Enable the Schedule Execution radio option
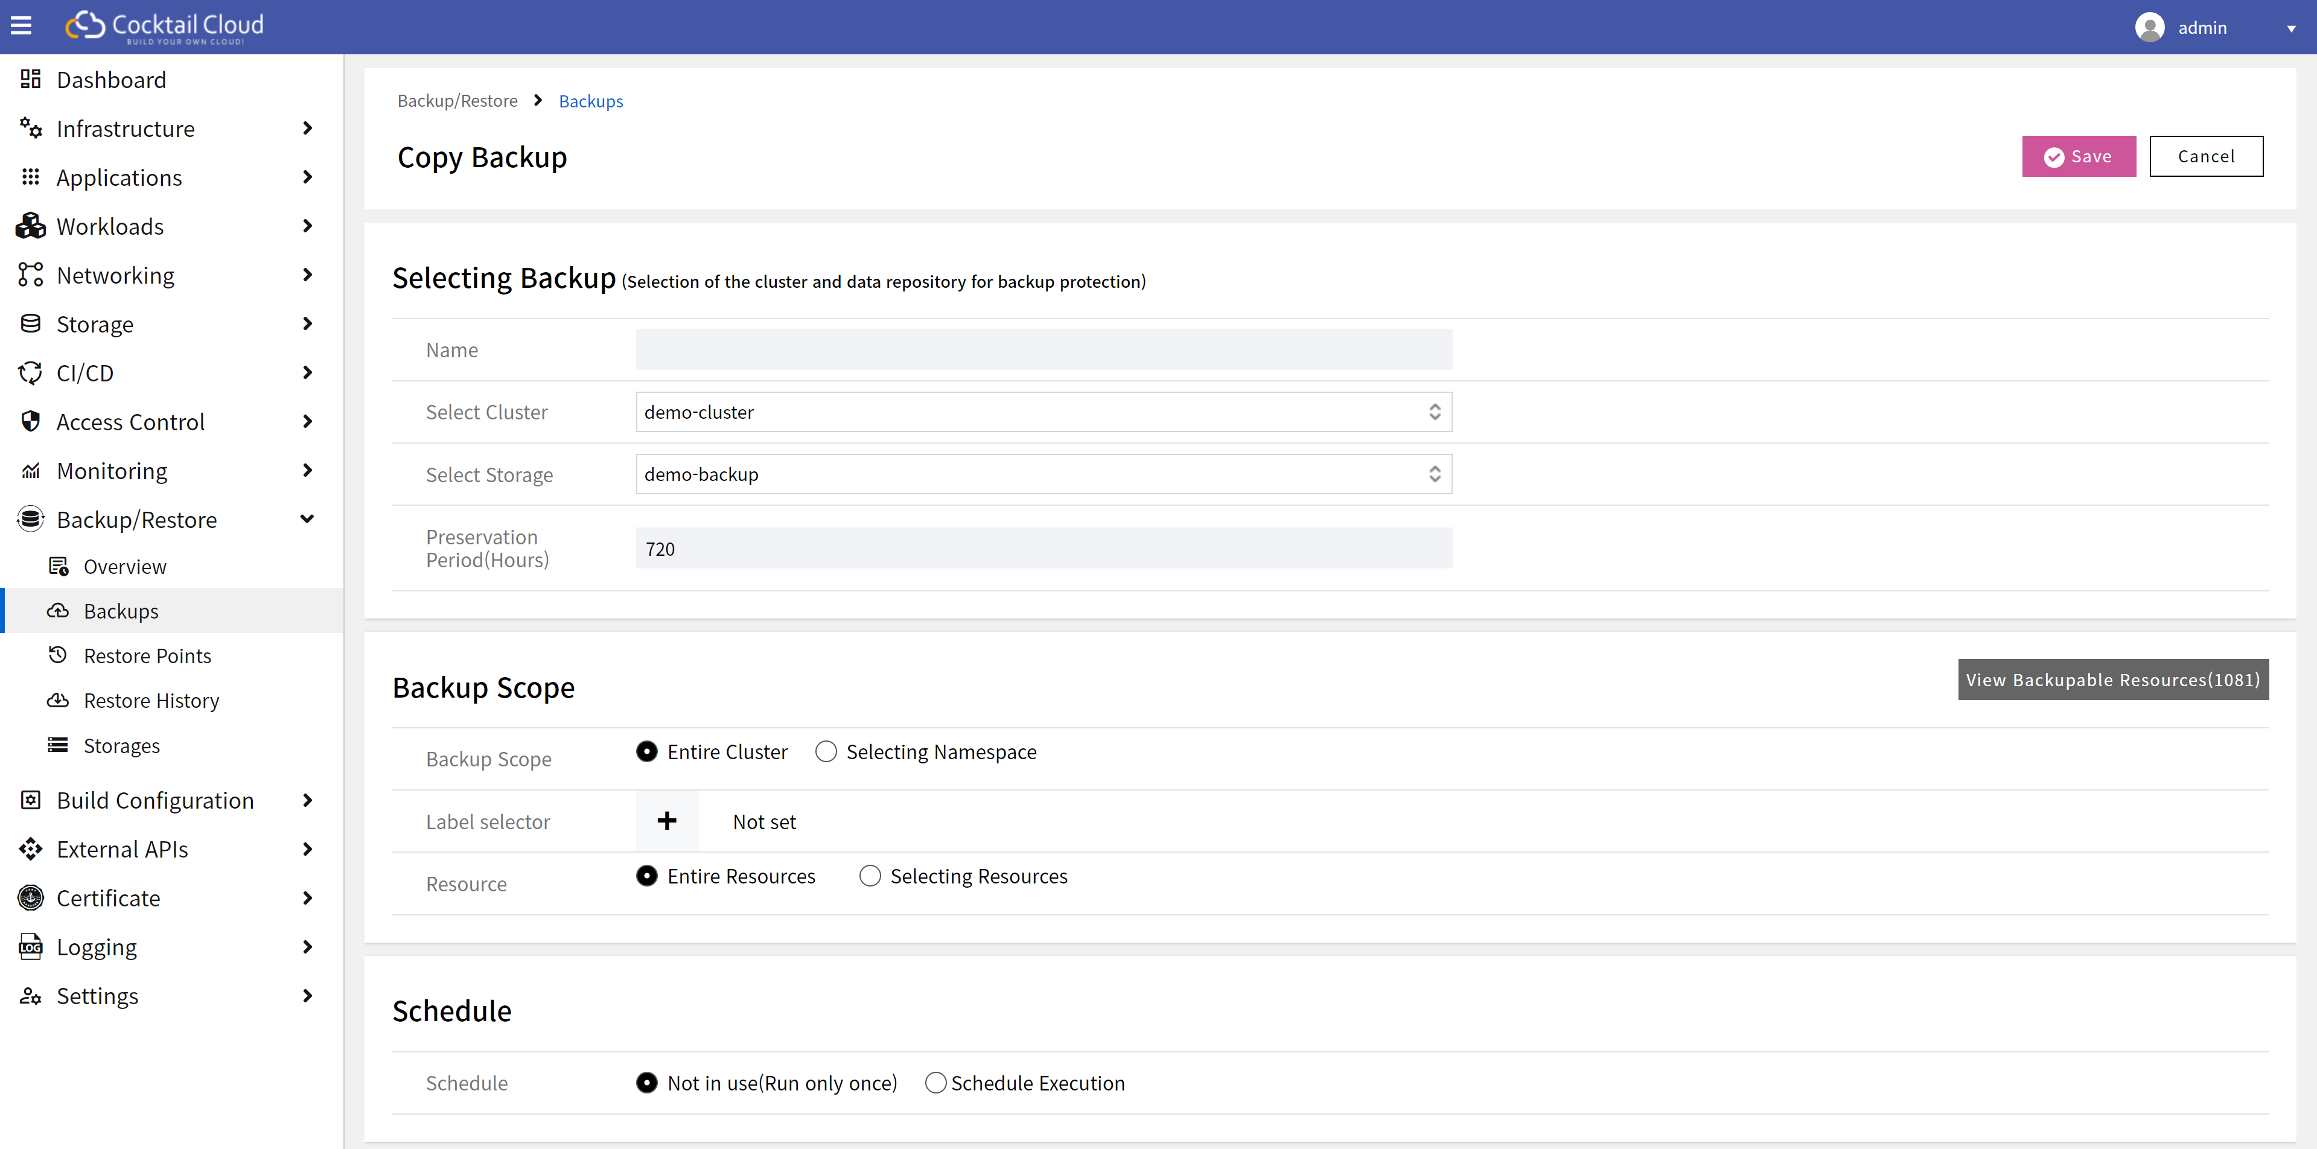This screenshot has height=1149, width=2317. tap(935, 1083)
